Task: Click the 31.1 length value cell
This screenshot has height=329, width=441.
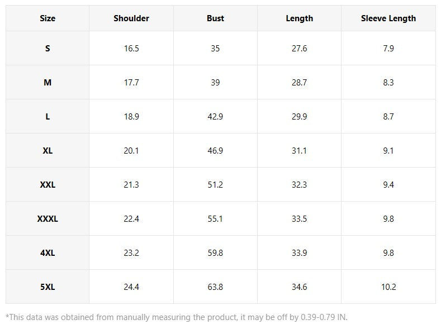Action: [x=299, y=151]
